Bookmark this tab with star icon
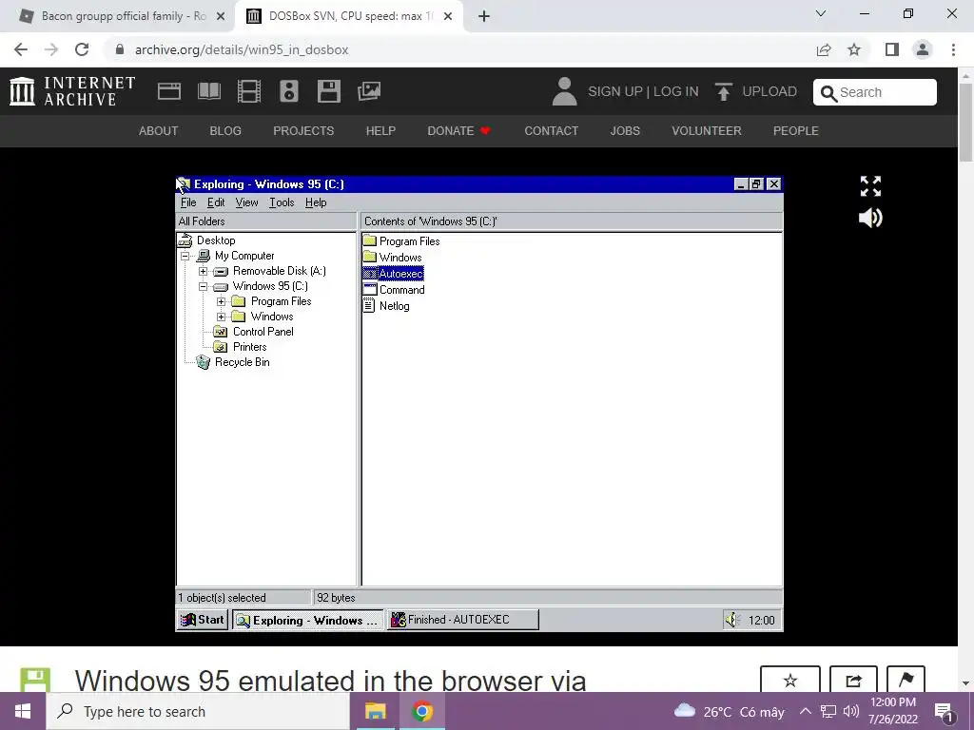Viewport: 974px width, 730px height. (x=854, y=49)
